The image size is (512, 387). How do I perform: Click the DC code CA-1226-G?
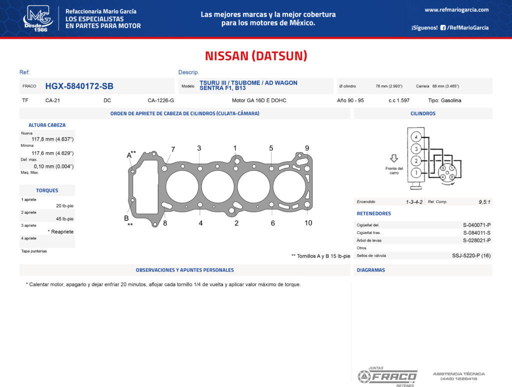pos(160,100)
